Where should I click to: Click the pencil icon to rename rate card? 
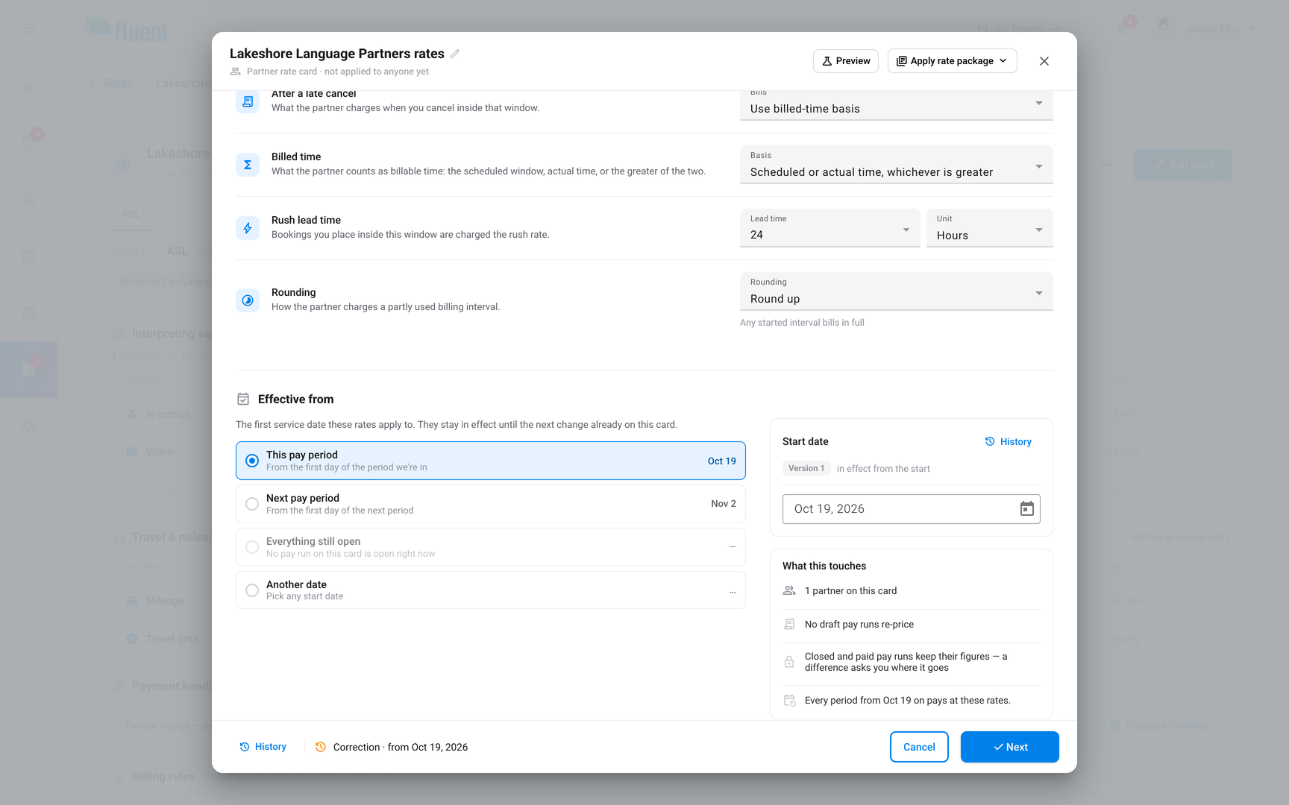455,54
